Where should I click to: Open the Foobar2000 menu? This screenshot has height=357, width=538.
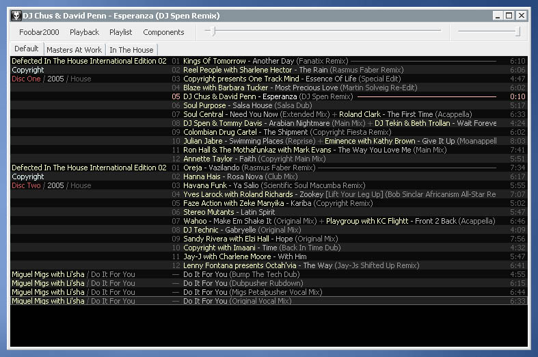(x=39, y=32)
